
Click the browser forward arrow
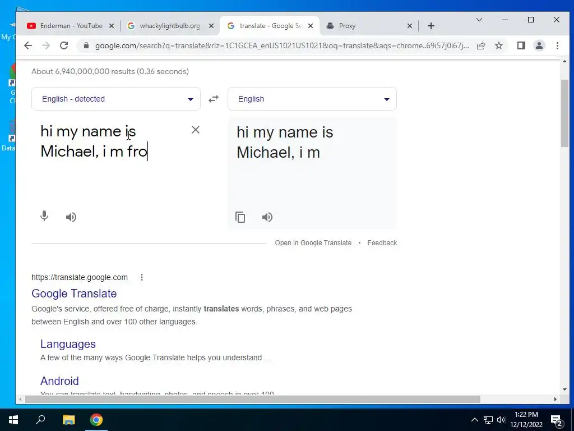[x=46, y=45]
